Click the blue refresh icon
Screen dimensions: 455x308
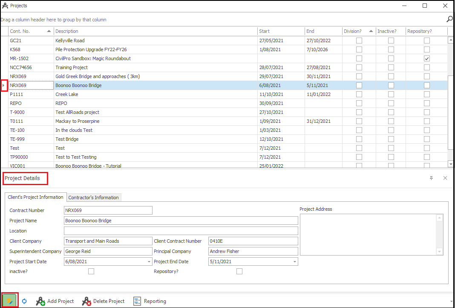24,301
